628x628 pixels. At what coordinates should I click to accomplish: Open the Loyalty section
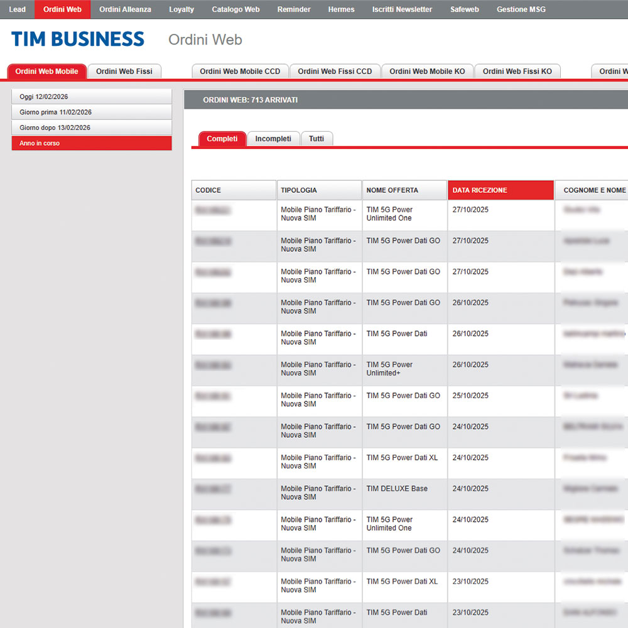tap(181, 9)
